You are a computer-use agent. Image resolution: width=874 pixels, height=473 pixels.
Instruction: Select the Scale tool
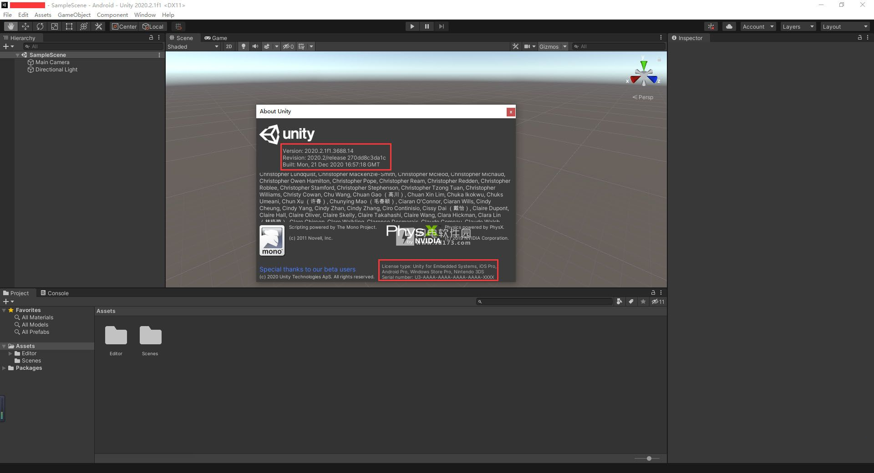[x=55, y=26]
